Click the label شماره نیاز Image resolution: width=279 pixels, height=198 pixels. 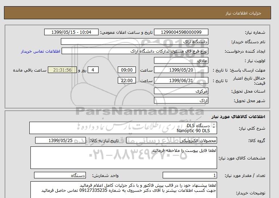point(255,32)
